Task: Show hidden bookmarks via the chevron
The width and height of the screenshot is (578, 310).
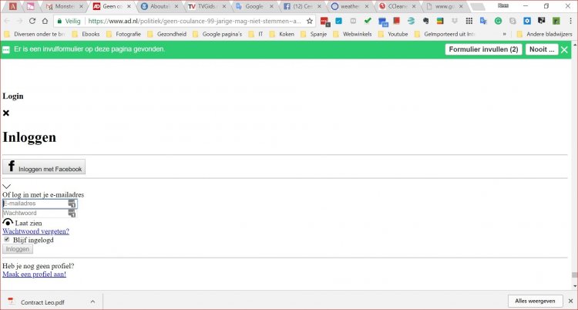Action: pos(504,34)
